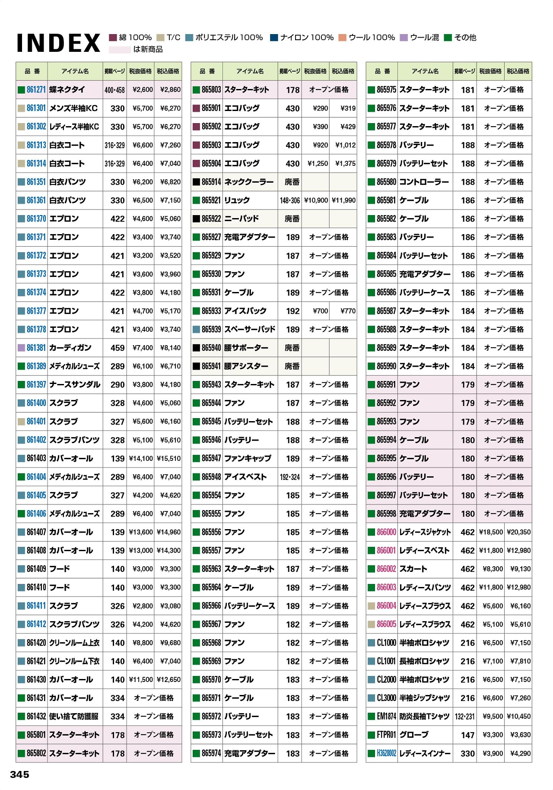This screenshot has height=790, width=553.
Task: Click the green marker beside FTPR01 グローブ
Action: click(x=372, y=735)
